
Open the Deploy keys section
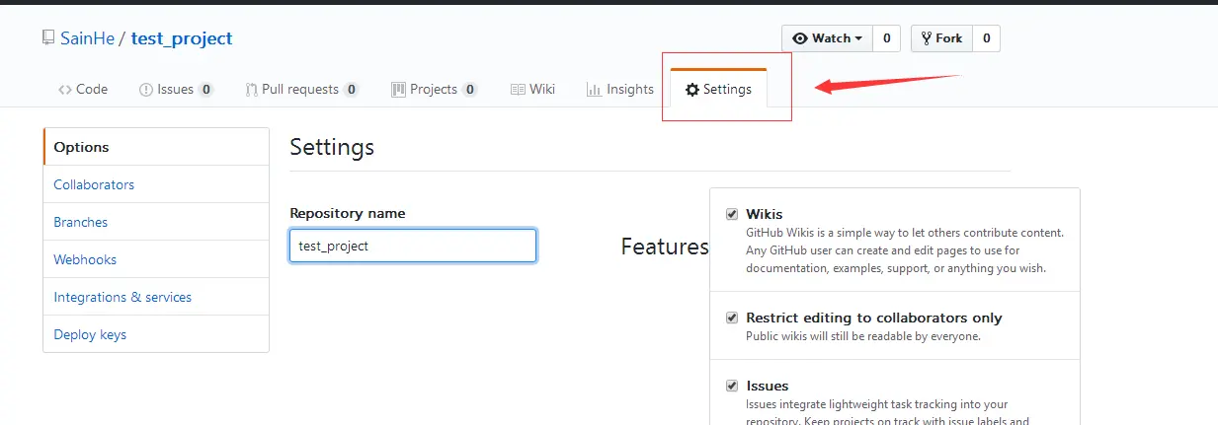click(x=90, y=334)
